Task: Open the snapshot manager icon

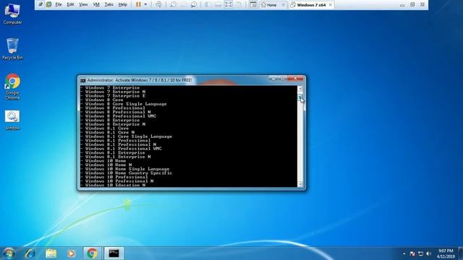Action: 194,4
